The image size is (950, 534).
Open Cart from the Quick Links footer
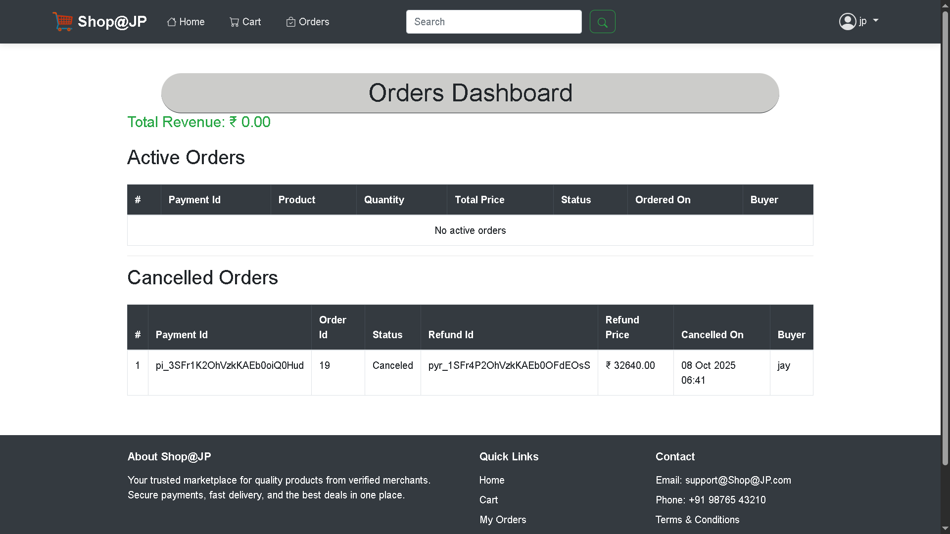click(488, 500)
